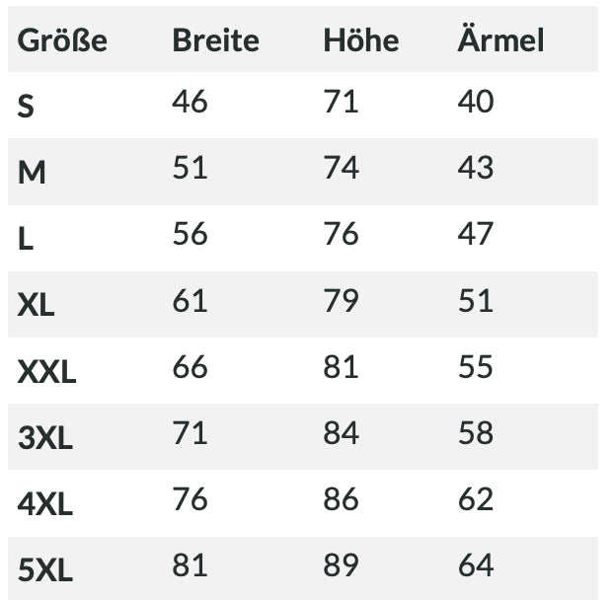
Task: Click Höhe value 74 in M row
Action: click(342, 168)
